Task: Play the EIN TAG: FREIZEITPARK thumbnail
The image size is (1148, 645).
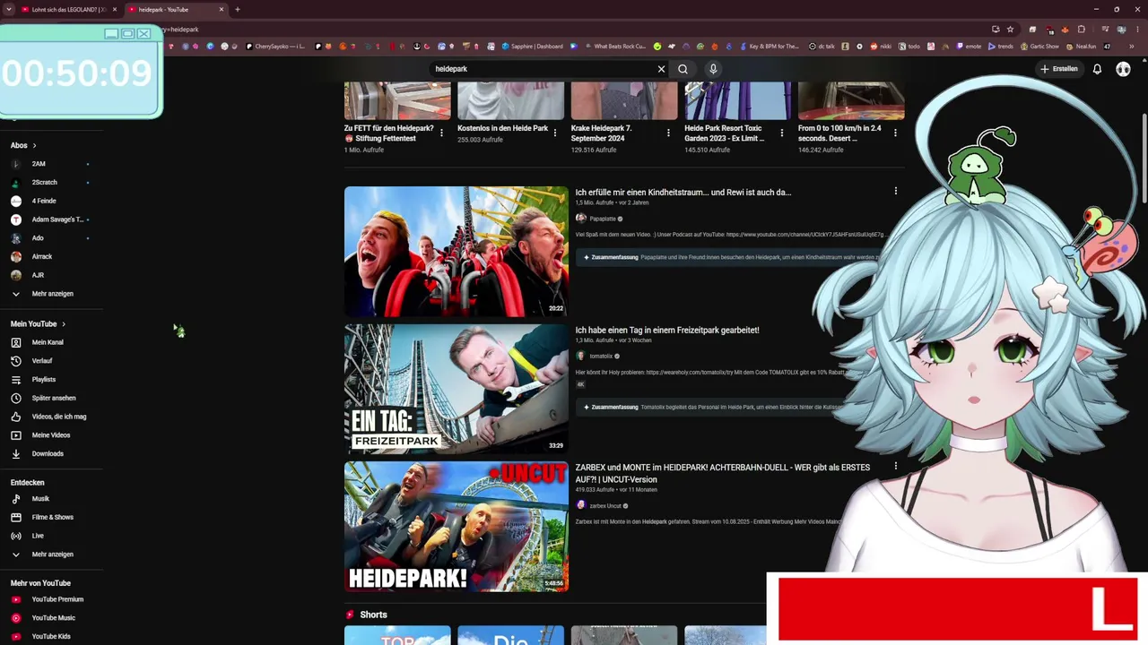Action: 457,389
